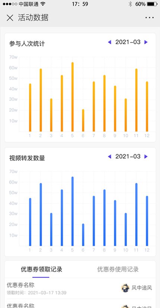
Task: Go to previous month in 参与人次统计 chart
Action: coord(109,42)
